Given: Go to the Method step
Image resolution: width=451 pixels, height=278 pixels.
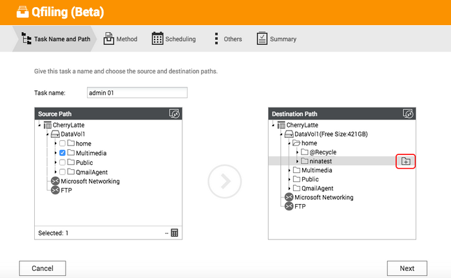Looking at the screenshot, I should tap(120, 39).
